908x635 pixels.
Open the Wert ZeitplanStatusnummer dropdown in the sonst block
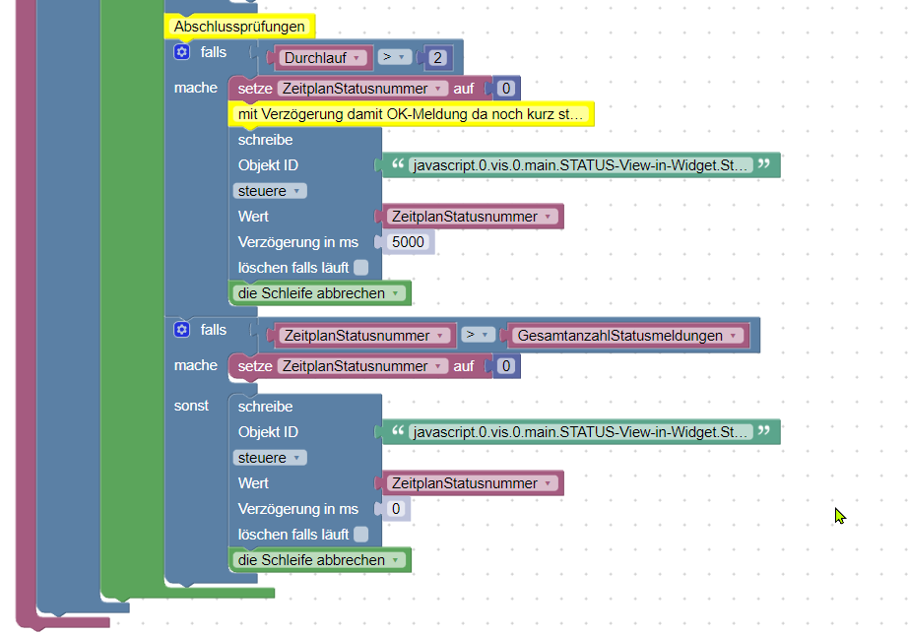(473, 483)
